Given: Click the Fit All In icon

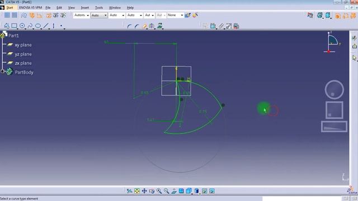Looking at the screenshot, I should point(136,191).
